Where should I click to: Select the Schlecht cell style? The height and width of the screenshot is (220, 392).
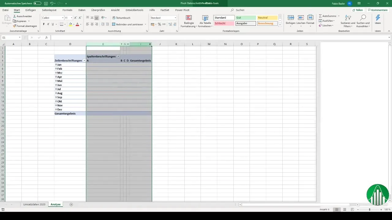pyautogui.click(x=224, y=23)
